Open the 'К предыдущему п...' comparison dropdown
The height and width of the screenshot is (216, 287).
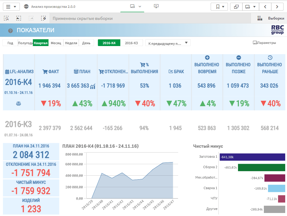tap(168, 43)
